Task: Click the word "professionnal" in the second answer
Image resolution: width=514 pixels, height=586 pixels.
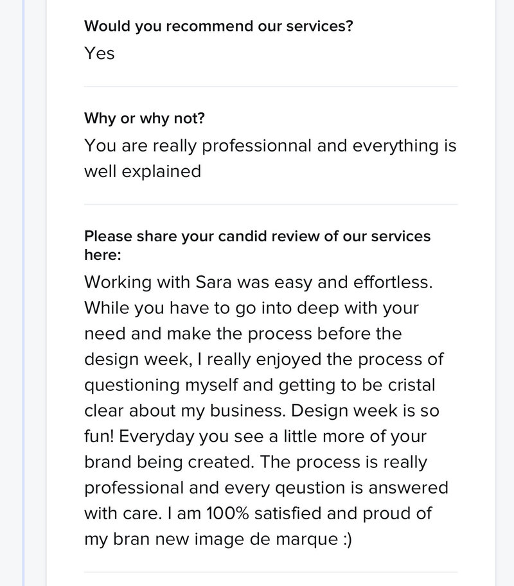Action: click(x=256, y=146)
